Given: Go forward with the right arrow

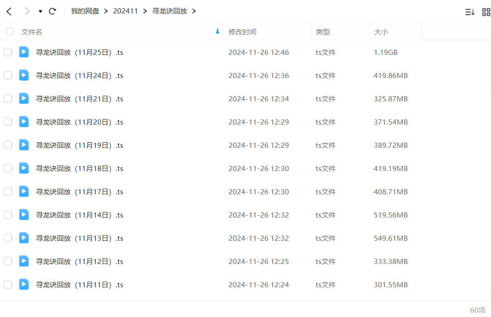Looking at the screenshot, I should click(27, 12).
